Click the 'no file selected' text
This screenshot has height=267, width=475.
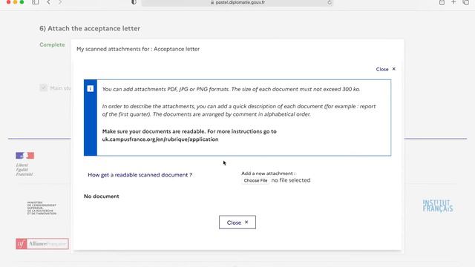tap(290, 180)
